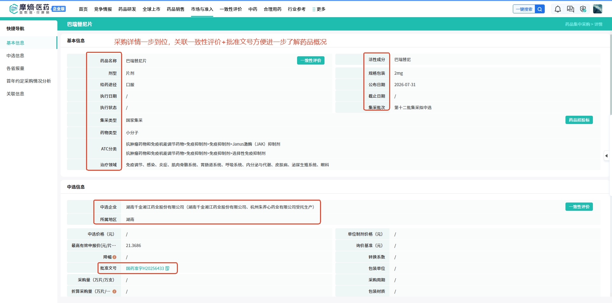Open the notification bell
Image resolution: width=612 pixels, height=303 pixels.
point(558,9)
